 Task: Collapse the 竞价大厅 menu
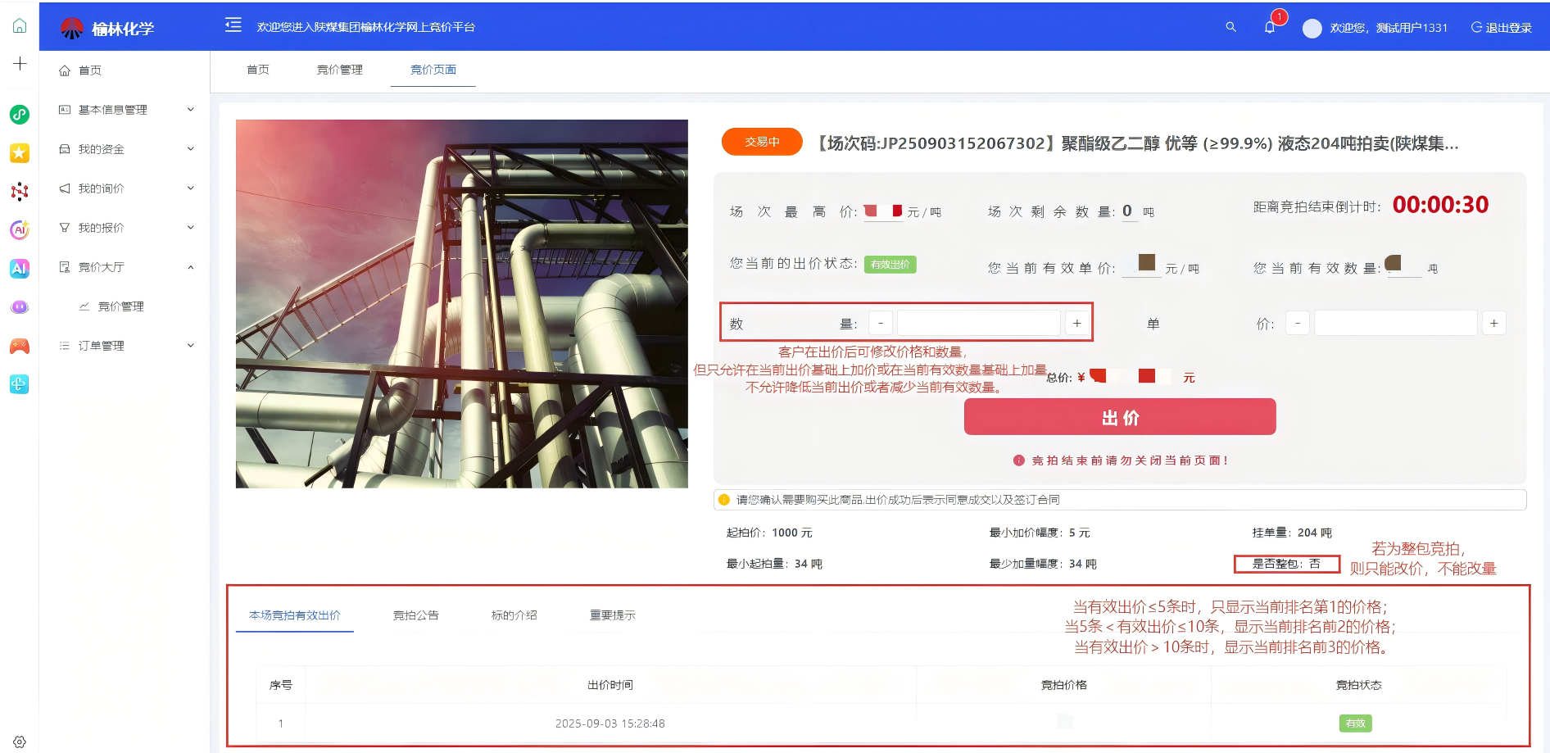pyautogui.click(x=127, y=267)
